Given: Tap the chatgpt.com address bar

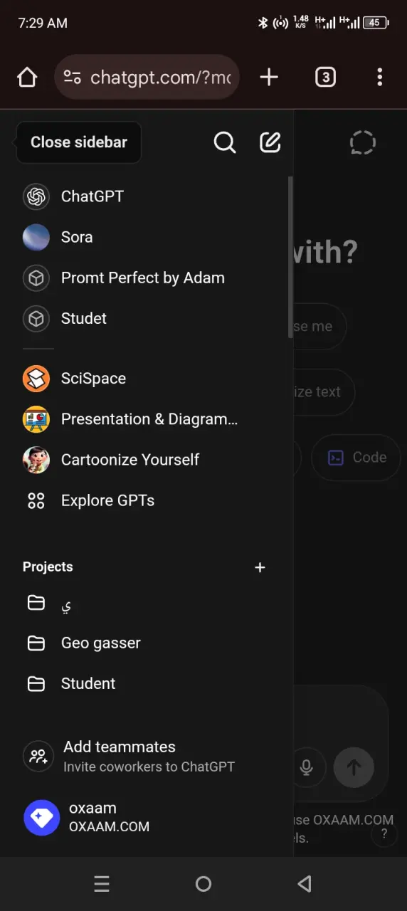Looking at the screenshot, I should [147, 77].
